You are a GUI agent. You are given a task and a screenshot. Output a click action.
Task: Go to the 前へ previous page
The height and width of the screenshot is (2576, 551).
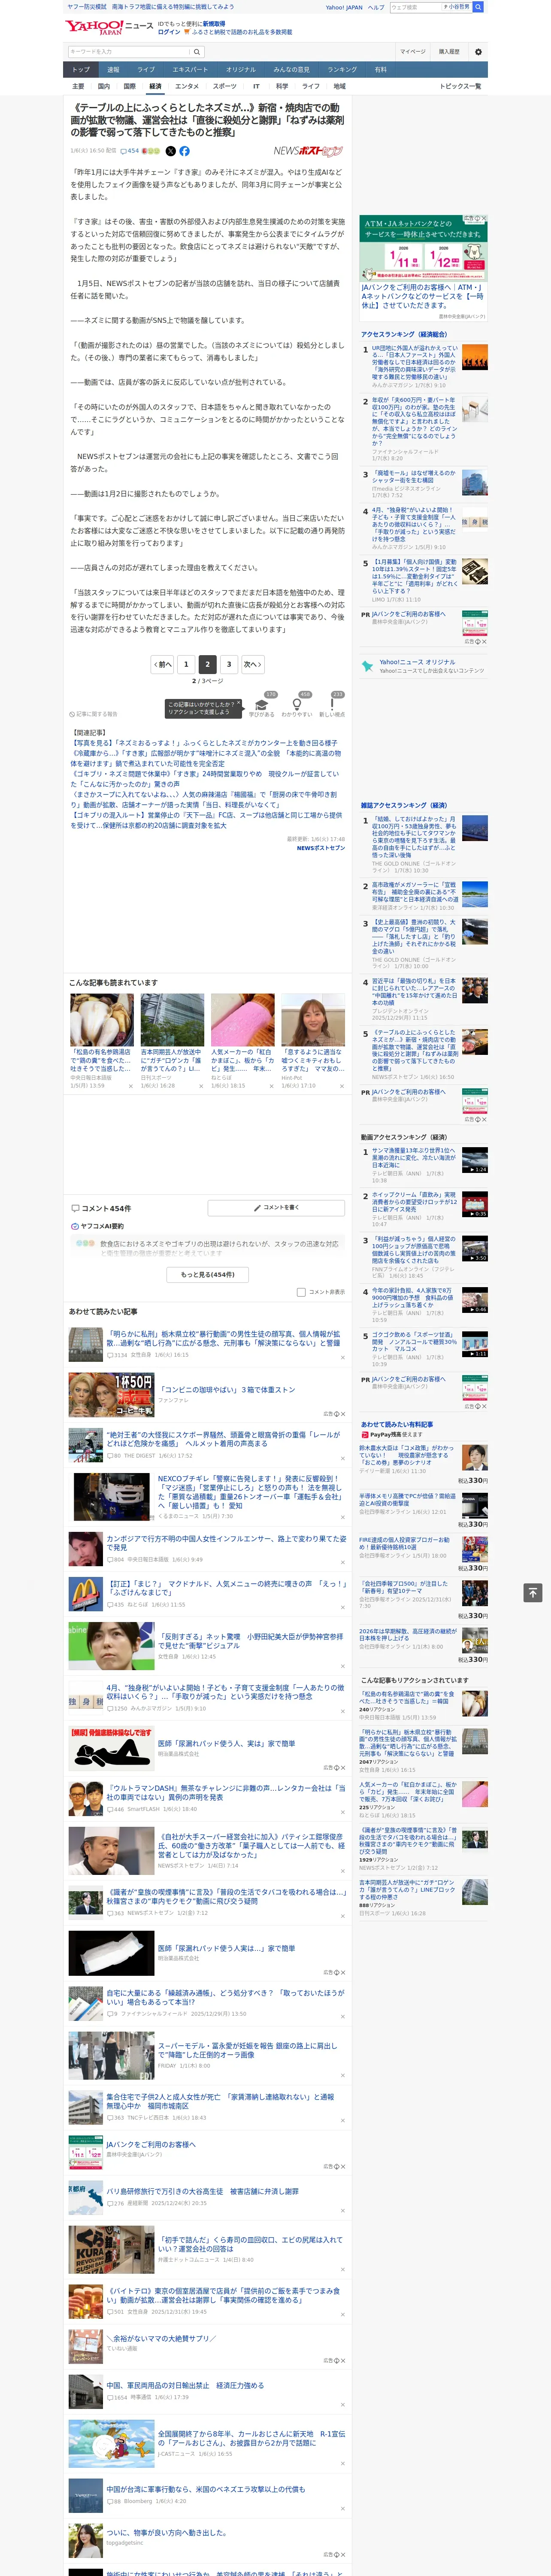(162, 664)
